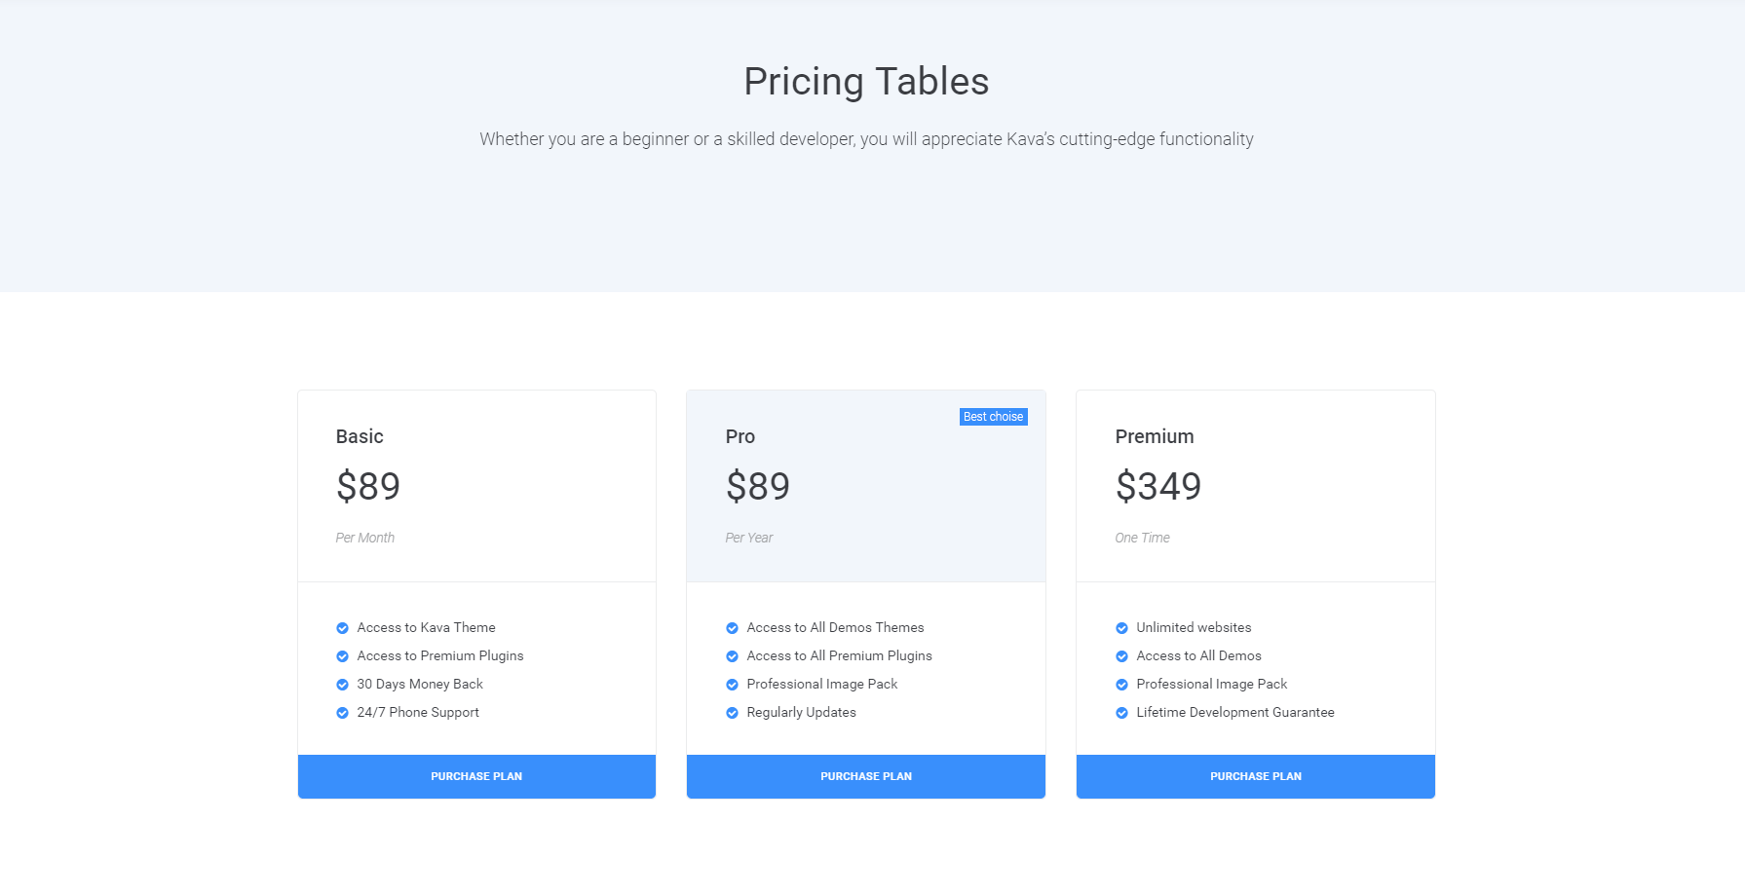This screenshot has height=895, width=1745.
Task: Click the Per Month billing label
Action: click(365, 538)
